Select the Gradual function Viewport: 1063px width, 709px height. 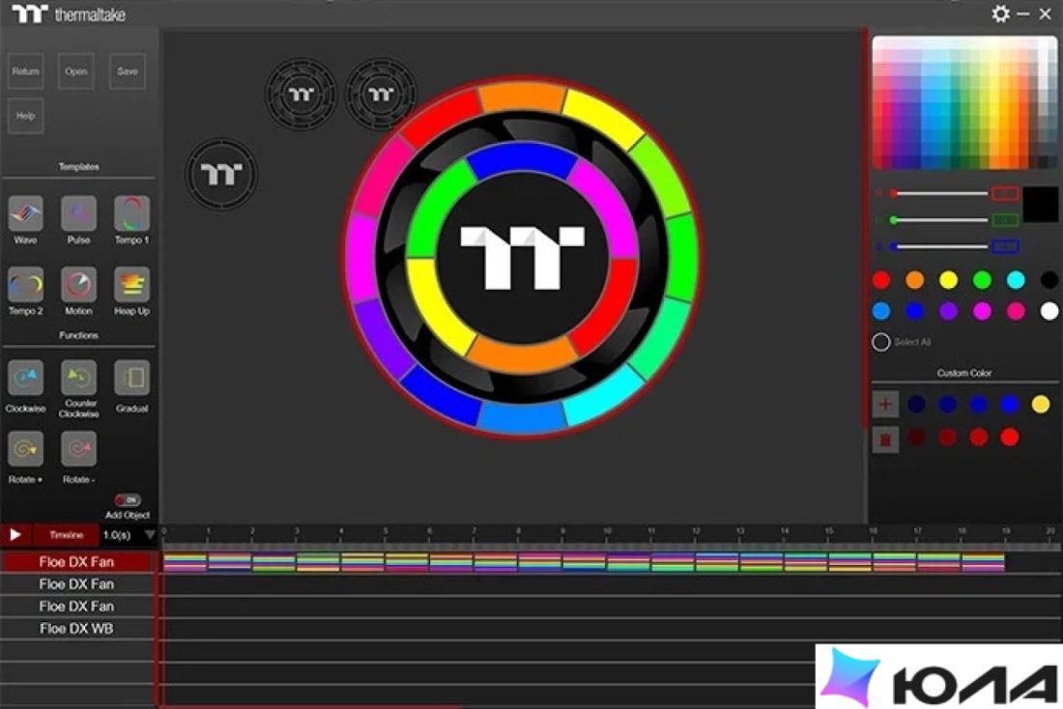click(x=131, y=378)
